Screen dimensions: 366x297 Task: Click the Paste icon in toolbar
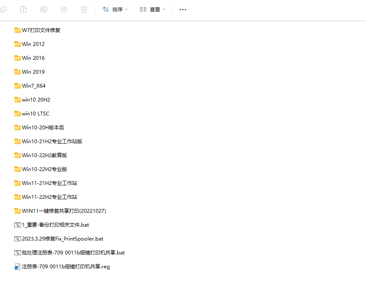[x=24, y=9]
